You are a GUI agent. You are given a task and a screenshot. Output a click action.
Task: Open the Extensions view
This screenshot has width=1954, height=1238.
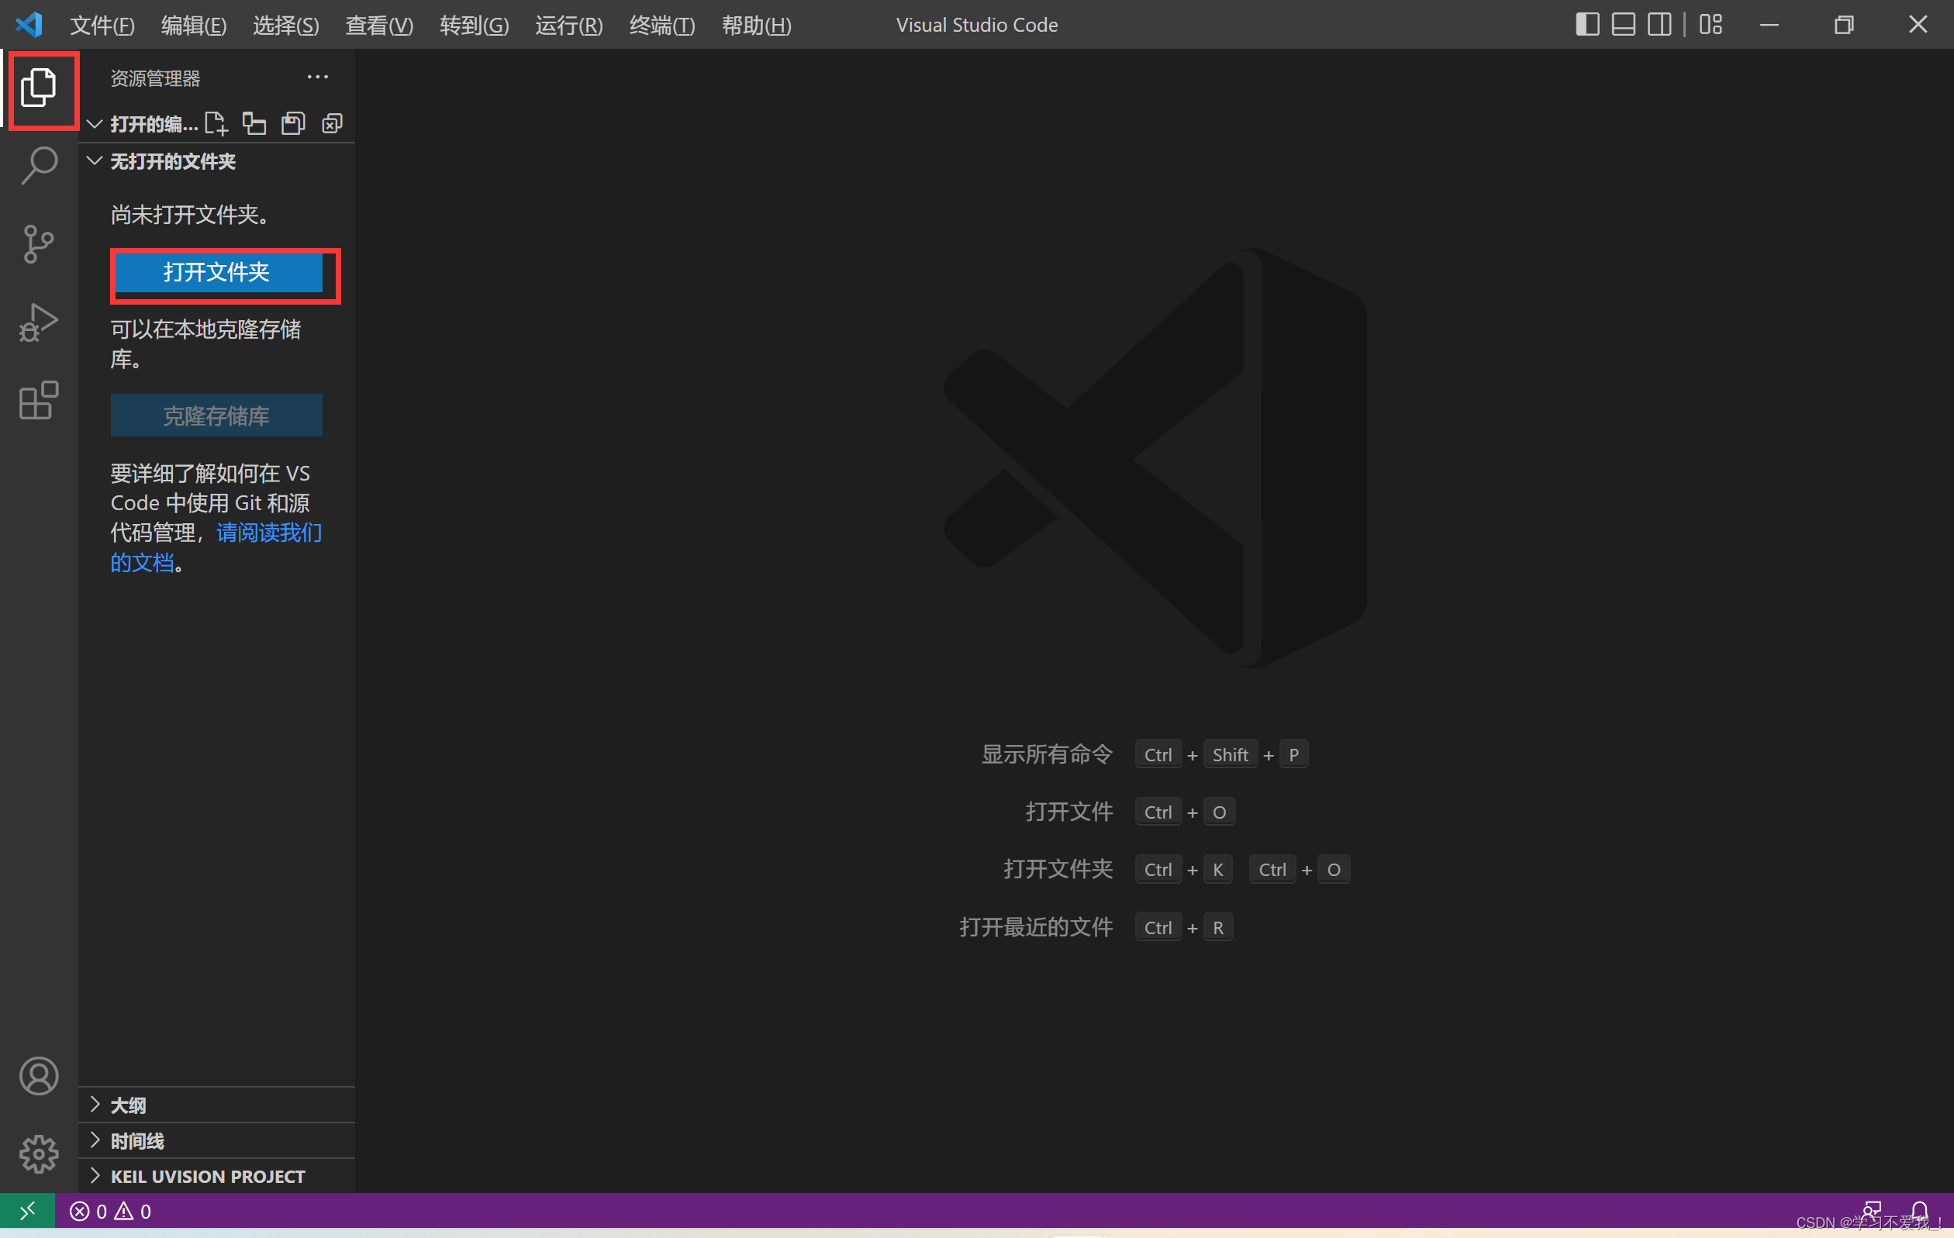point(38,400)
